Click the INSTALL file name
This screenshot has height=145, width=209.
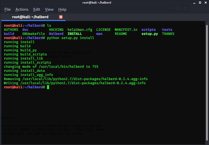[x=75, y=34]
